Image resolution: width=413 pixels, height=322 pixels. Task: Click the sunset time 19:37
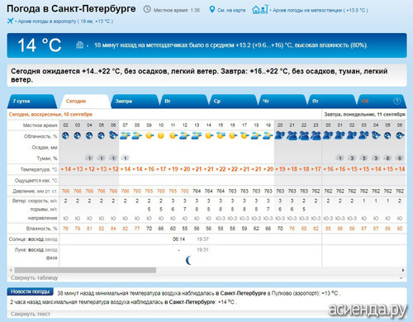pos(202,239)
